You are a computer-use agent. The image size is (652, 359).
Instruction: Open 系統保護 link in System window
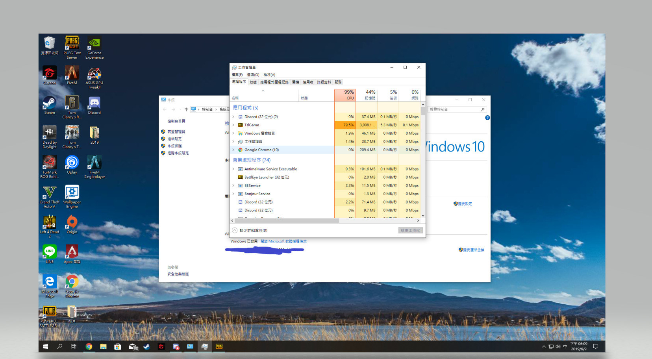(x=174, y=146)
